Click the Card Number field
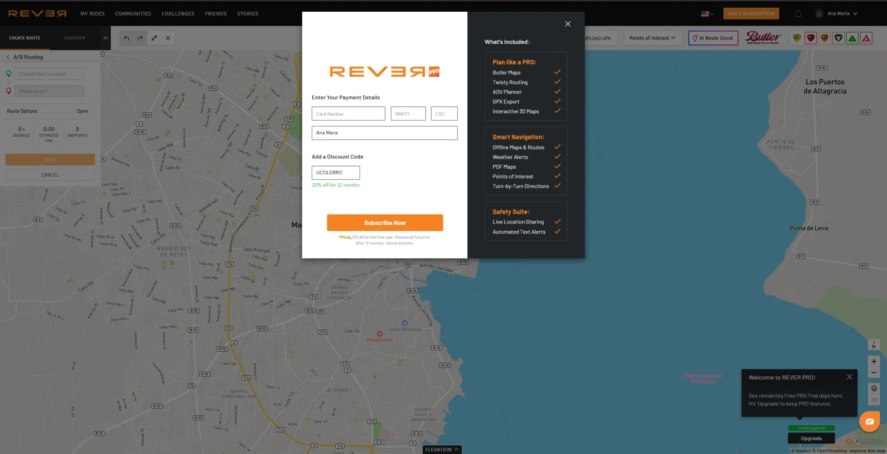This screenshot has height=454, width=887. pyautogui.click(x=348, y=113)
